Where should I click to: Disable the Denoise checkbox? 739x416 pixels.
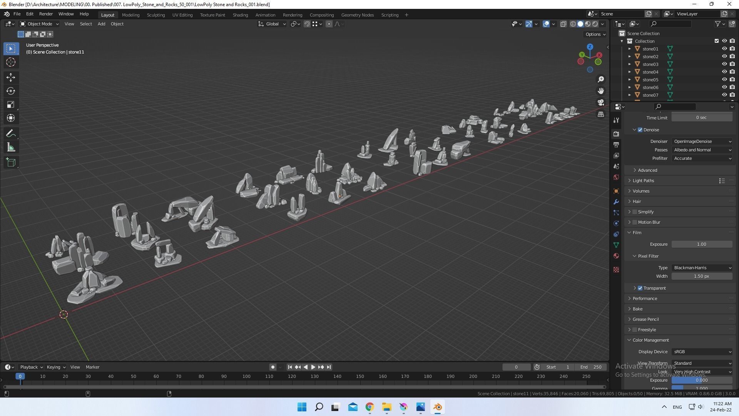pos(640,130)
